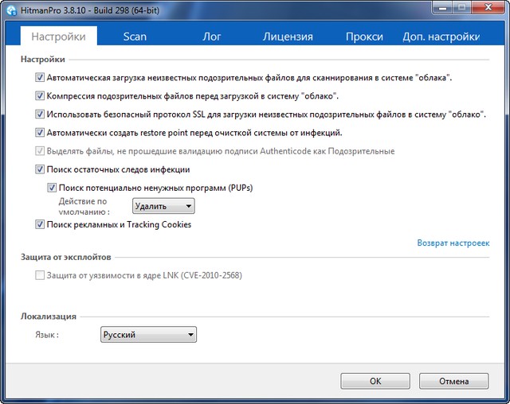Viewport: 510px width, 404px height.
Task: Go to the Прокси tab
Action: (364, 37)
